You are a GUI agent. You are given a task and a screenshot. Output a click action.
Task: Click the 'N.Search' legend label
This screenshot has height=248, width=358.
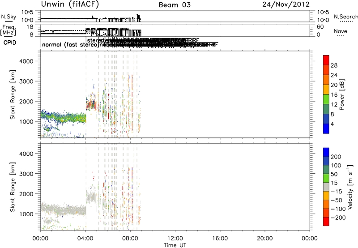(x=345, y=17)
